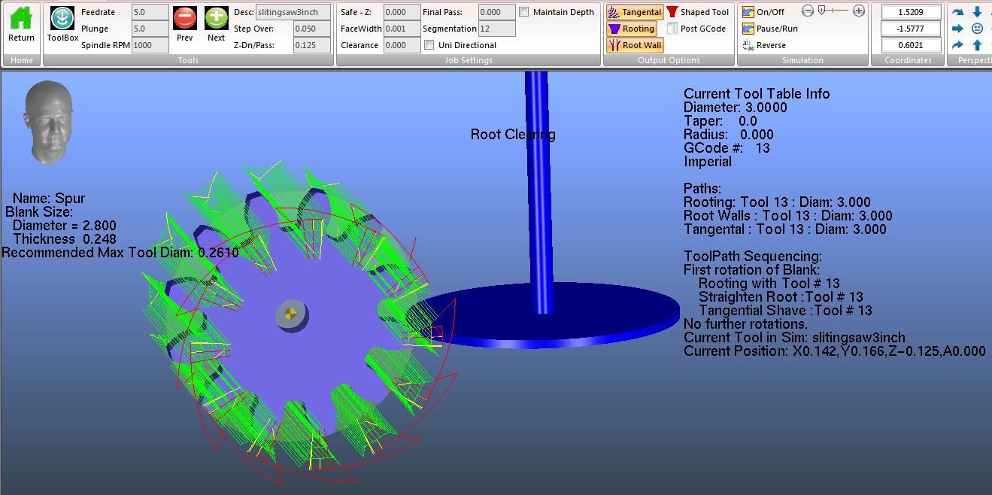Click the blue up arrow perspective icon
This screenshot has height=495, width=992.
(977, 45)
